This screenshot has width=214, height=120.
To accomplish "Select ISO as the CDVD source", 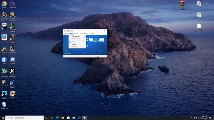I will [77, 42].
